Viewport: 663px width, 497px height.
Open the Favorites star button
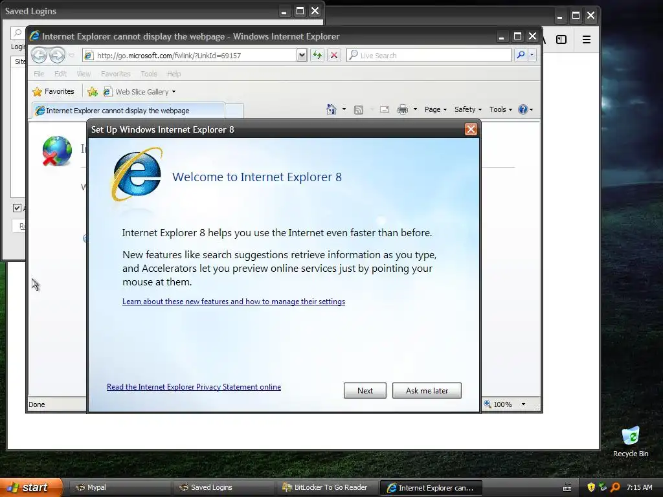pyautogui.click(x=53, y=91)
